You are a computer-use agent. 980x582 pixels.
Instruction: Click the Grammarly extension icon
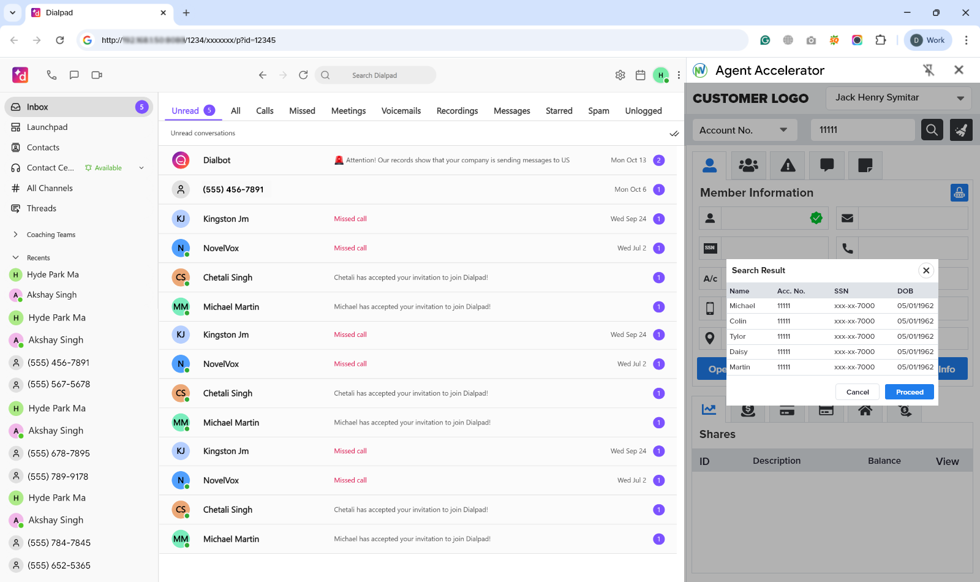pyautogui.click(x=765, y=40)
